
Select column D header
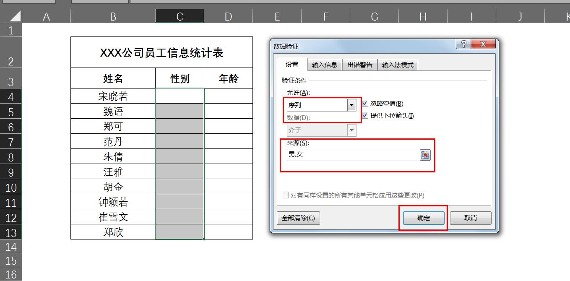click(228, 16)
